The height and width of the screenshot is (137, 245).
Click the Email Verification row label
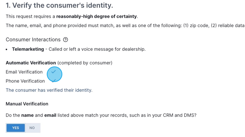[24, 72]
